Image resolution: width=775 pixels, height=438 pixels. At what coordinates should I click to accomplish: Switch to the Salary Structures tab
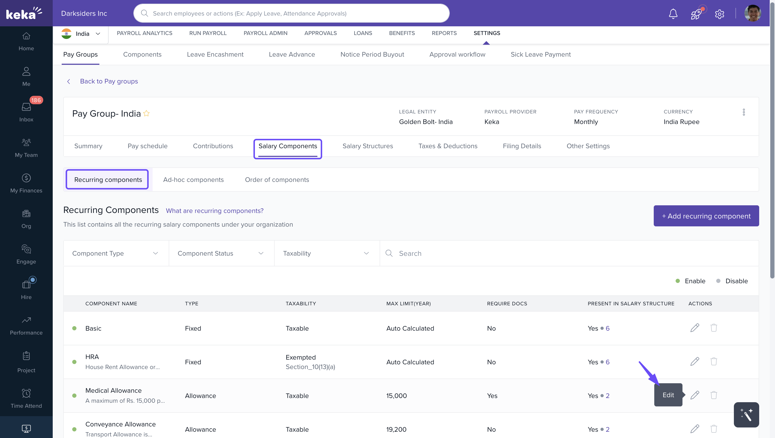pos(367,146)
